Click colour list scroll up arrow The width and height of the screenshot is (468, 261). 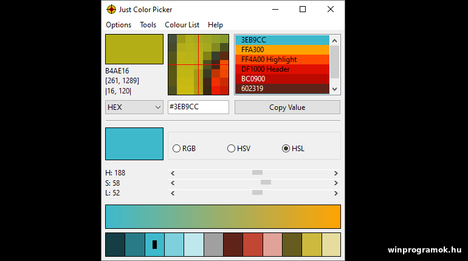click(334, 41)
